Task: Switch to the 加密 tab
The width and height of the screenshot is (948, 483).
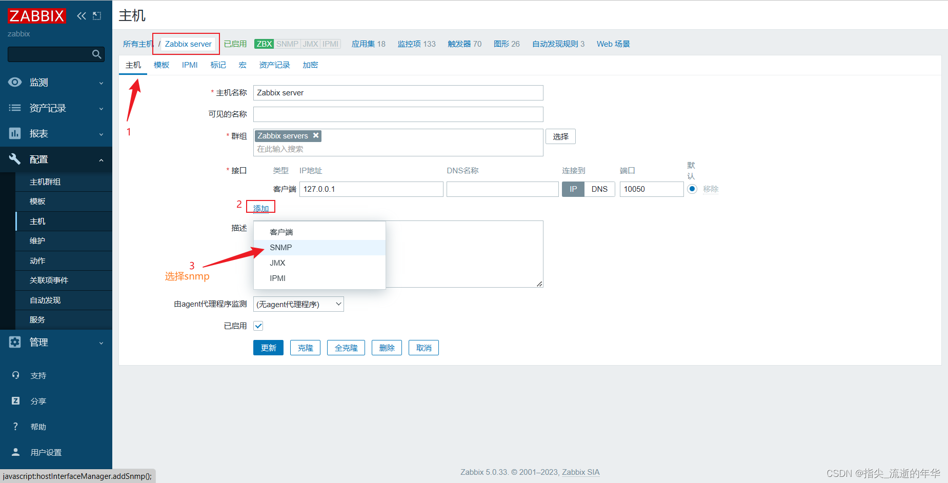Action: coord(310,65)
